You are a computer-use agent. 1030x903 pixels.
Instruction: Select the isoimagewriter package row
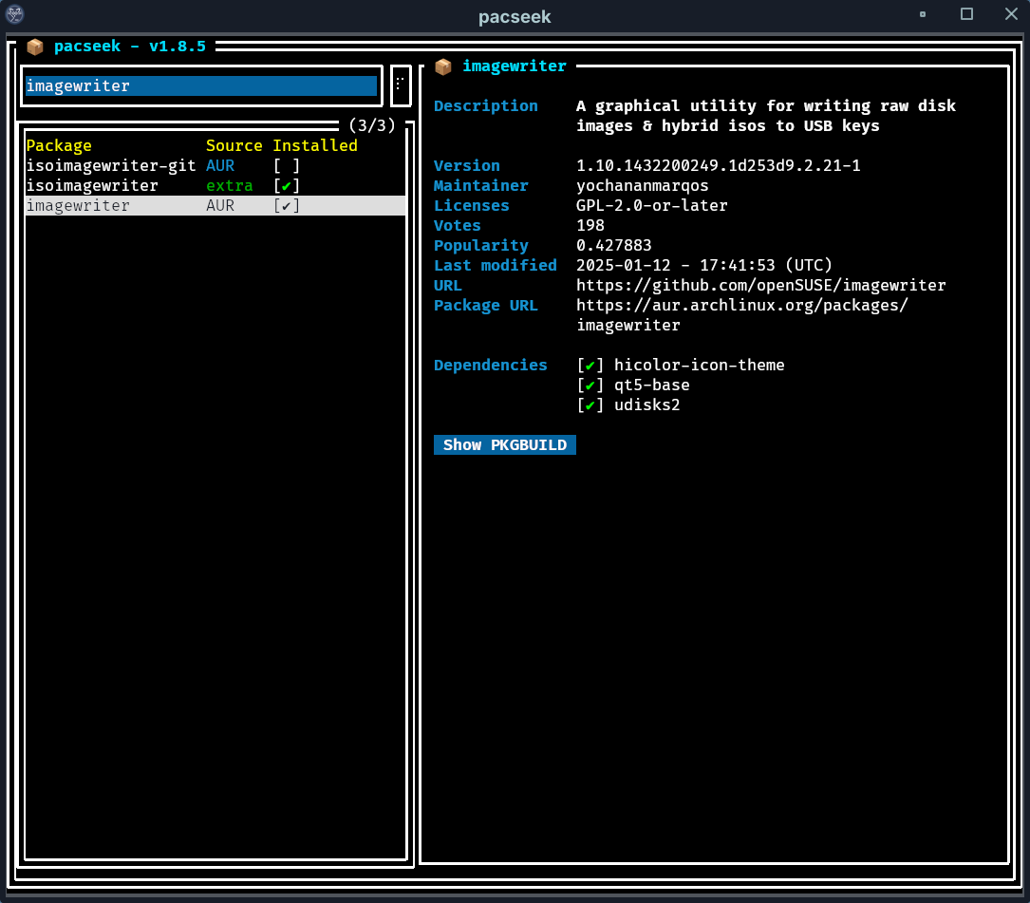[215, 186]
